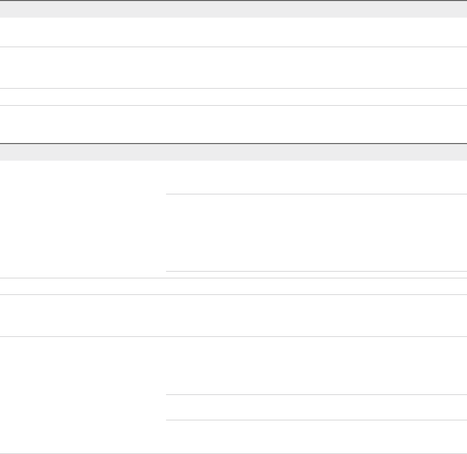Viewport: 467px width, 454px height.
Task: Click second row left cell in upper table
Action: tap(83, 68)
